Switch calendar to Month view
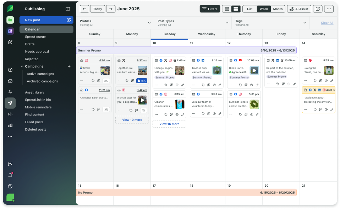The width and height of the screenshot is (340, 209). [278, 9]
